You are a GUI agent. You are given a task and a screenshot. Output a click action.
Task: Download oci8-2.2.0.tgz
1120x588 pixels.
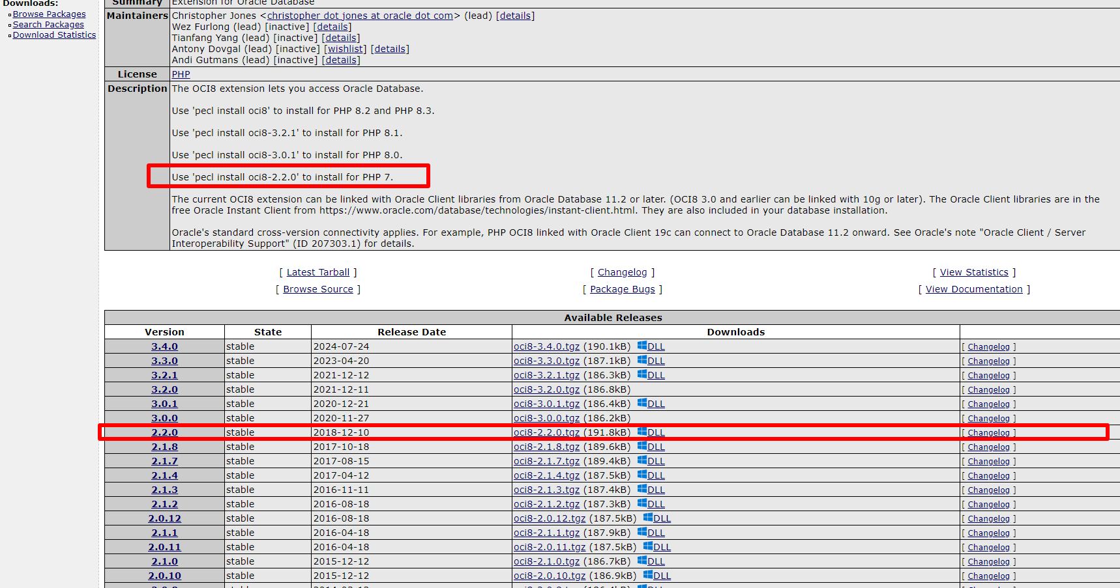coord(546,432)
